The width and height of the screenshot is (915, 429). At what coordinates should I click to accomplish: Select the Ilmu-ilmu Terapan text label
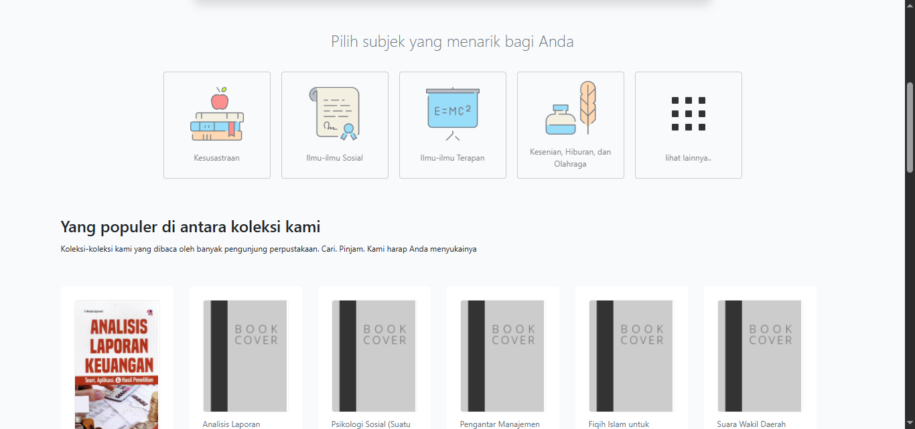point(453,158)
